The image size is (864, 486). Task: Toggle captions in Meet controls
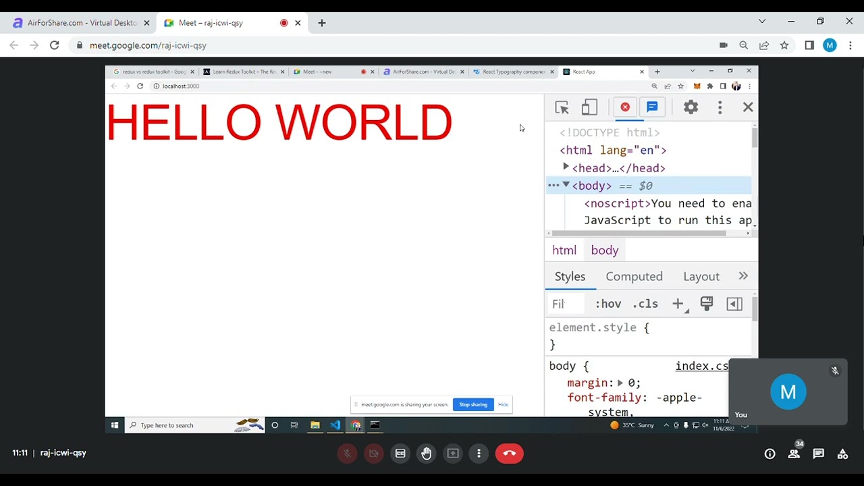coord(400,454)
